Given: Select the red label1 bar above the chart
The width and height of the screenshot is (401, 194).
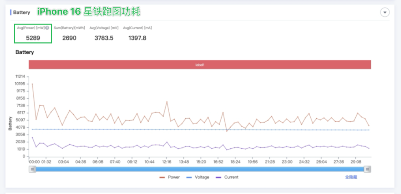Looking at the screenshot, I should point(200,65).
